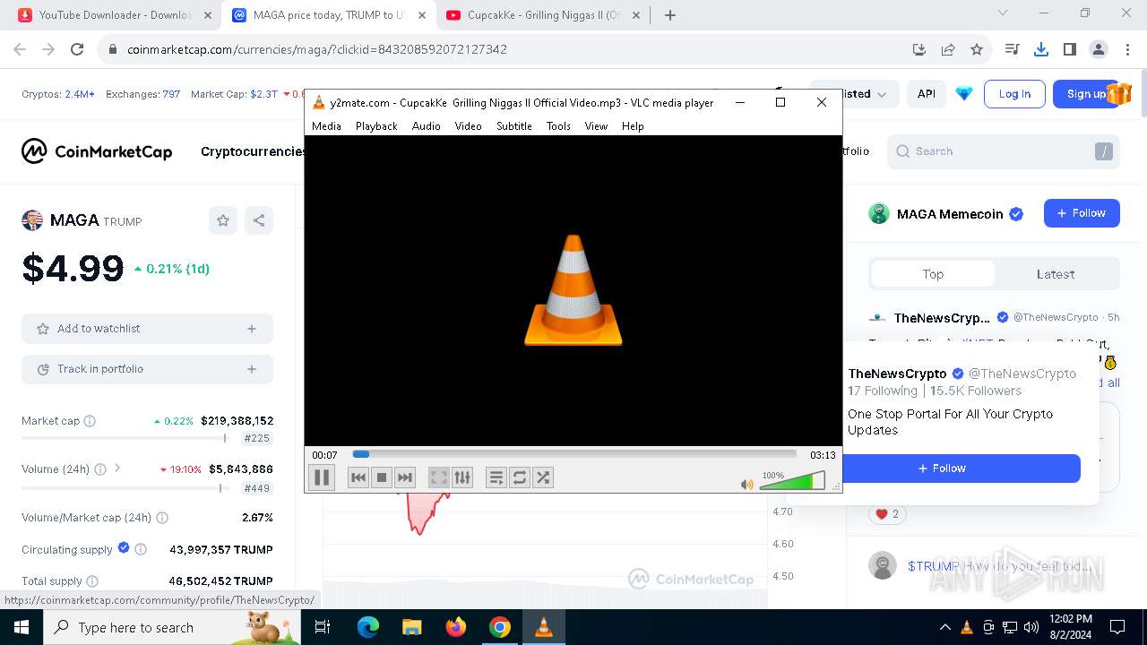The image size is (1147, 645).
Task: Go back in browser history
Action: tap(20, 49)
